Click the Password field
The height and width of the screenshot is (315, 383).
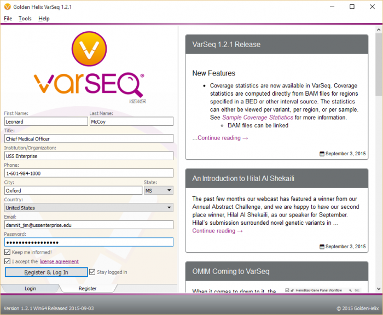(x=89, y=242)
